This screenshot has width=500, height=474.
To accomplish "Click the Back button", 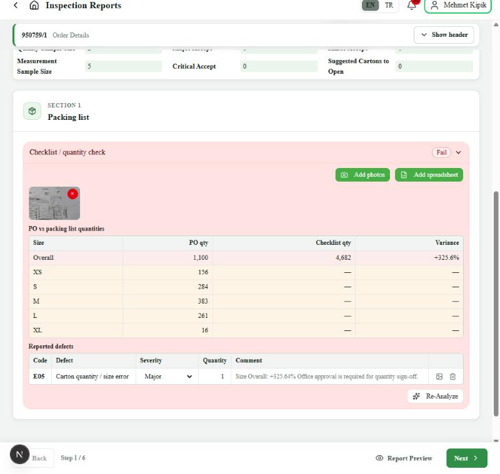I will [39, 458].
